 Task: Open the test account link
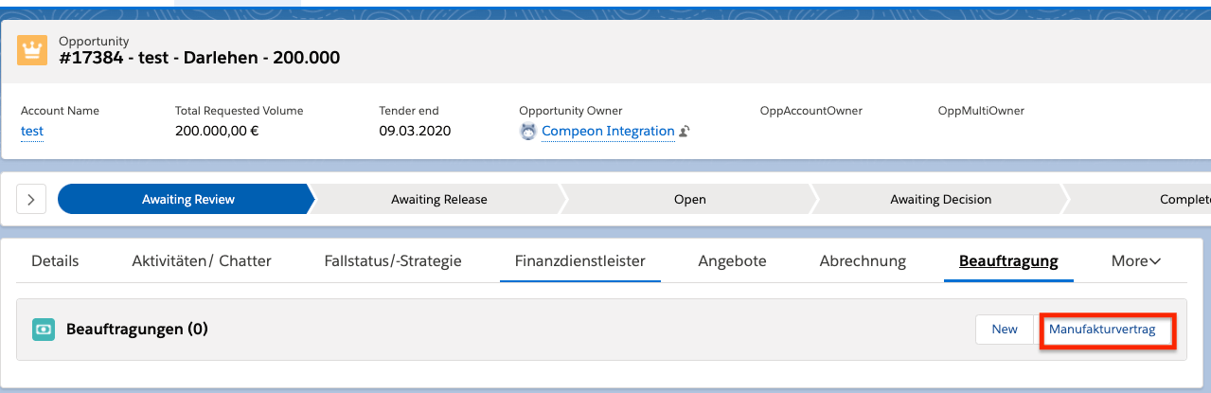32,132
